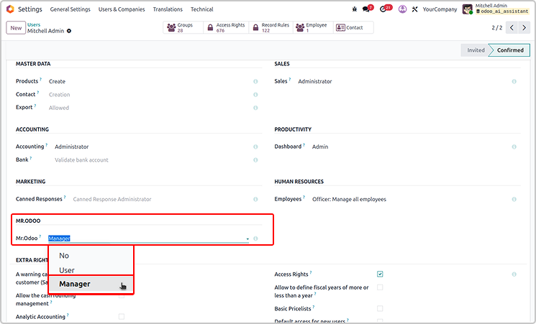Screen dimensions: 536x324
Task: Open the Access Rights smart button
Action: (226, 27)
